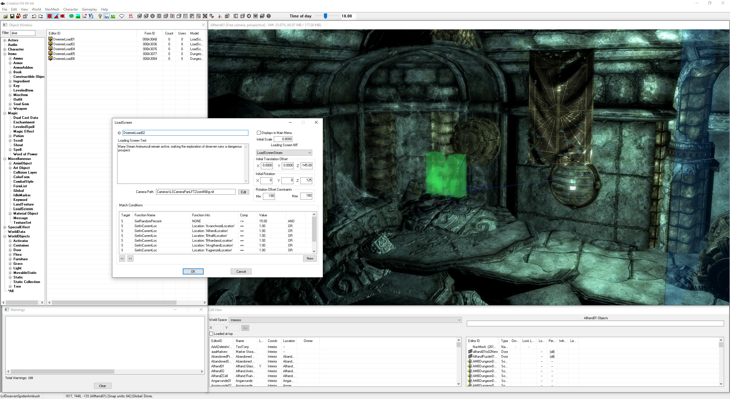
Task: Toggle the speech bubble dialogue tool
Action: pyautogui.click(x=122, y=16)
